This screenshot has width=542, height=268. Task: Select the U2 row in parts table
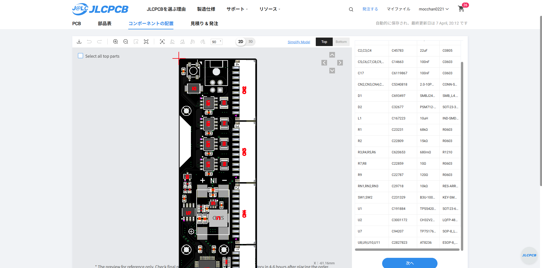408,220
